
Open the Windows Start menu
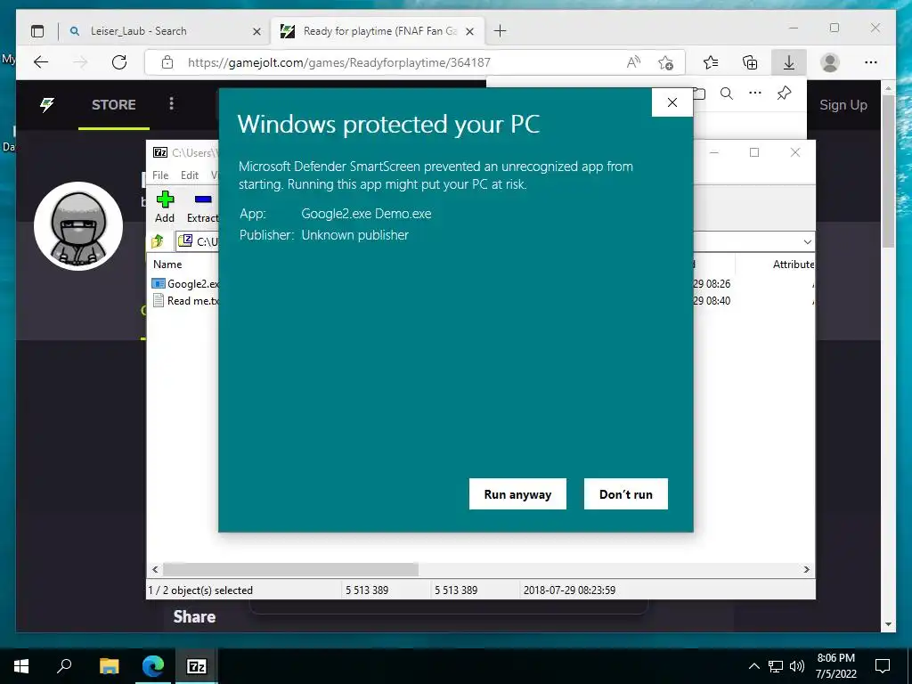click(21, 666)
